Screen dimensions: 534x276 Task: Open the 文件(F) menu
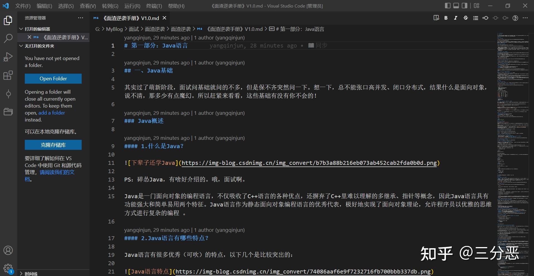coord(22,6)
